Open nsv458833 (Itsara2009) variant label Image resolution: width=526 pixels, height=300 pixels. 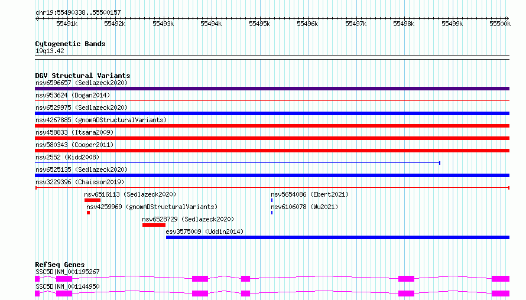(x=74, y=132)
